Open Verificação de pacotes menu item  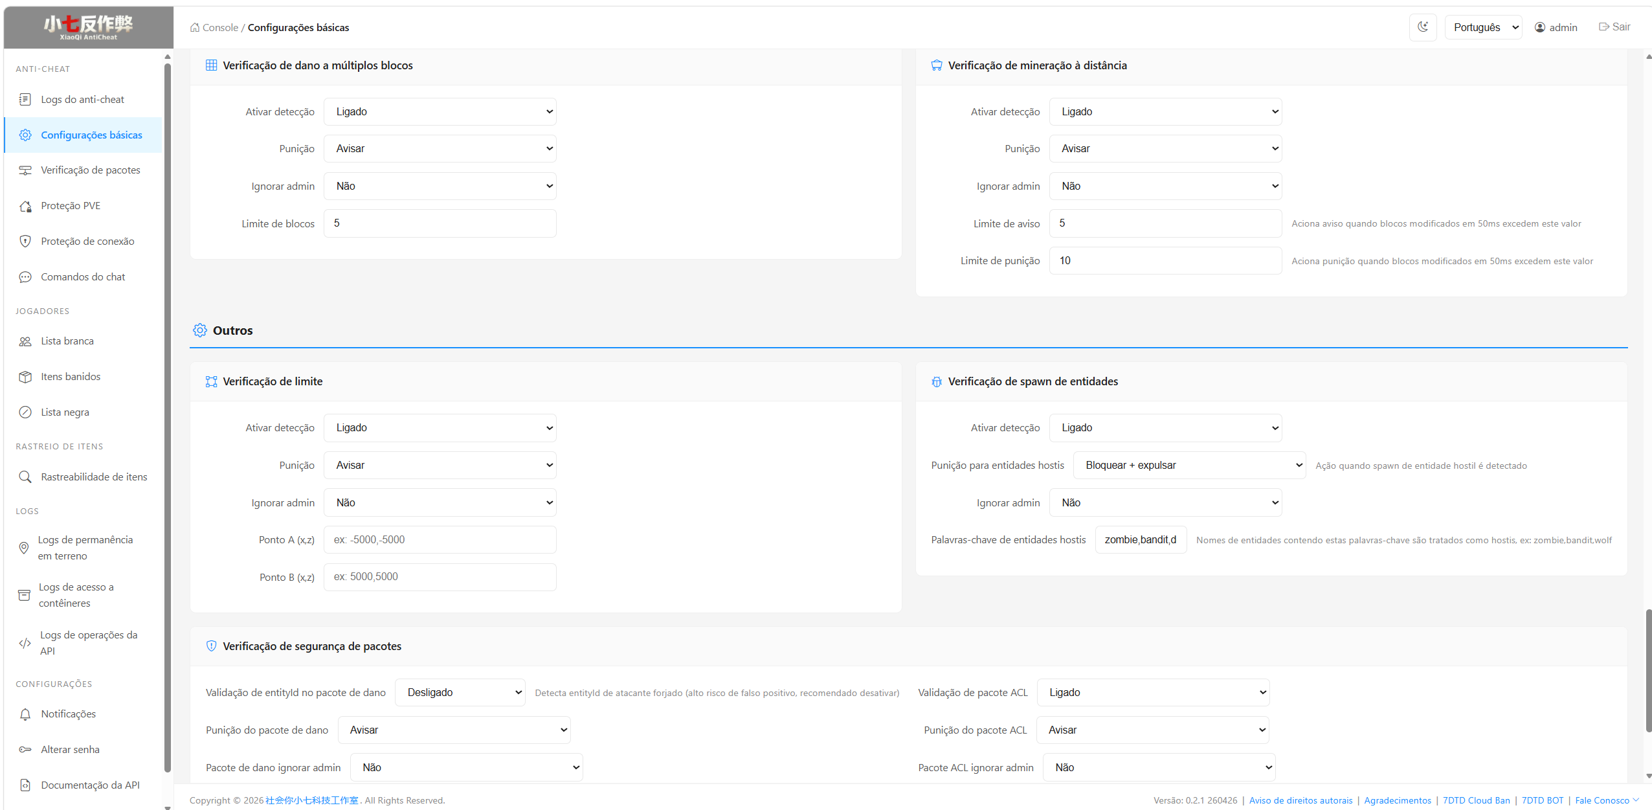(x=90, y=170)
